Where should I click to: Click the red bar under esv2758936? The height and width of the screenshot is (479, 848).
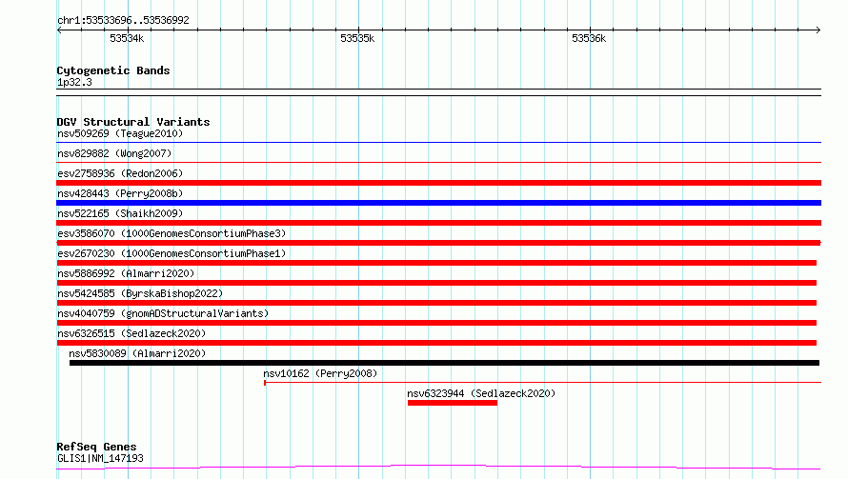point(438,183)
